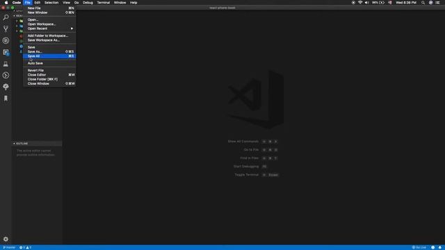Viewport: 445px width, 250px height.
Task: Open the Window menu
Action: [x=120, y=3]
